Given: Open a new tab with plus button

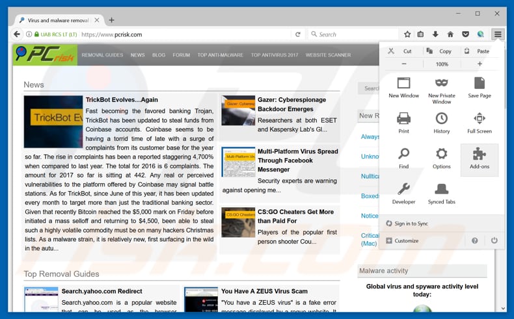Looking at the screenshot, I should (111, 20).
